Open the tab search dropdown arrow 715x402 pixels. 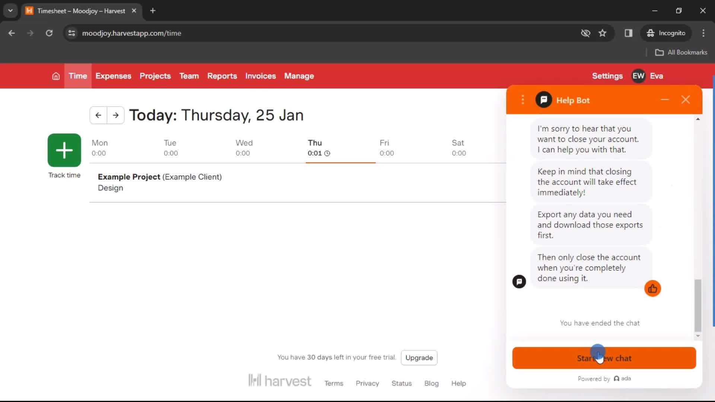click(10, 11)
